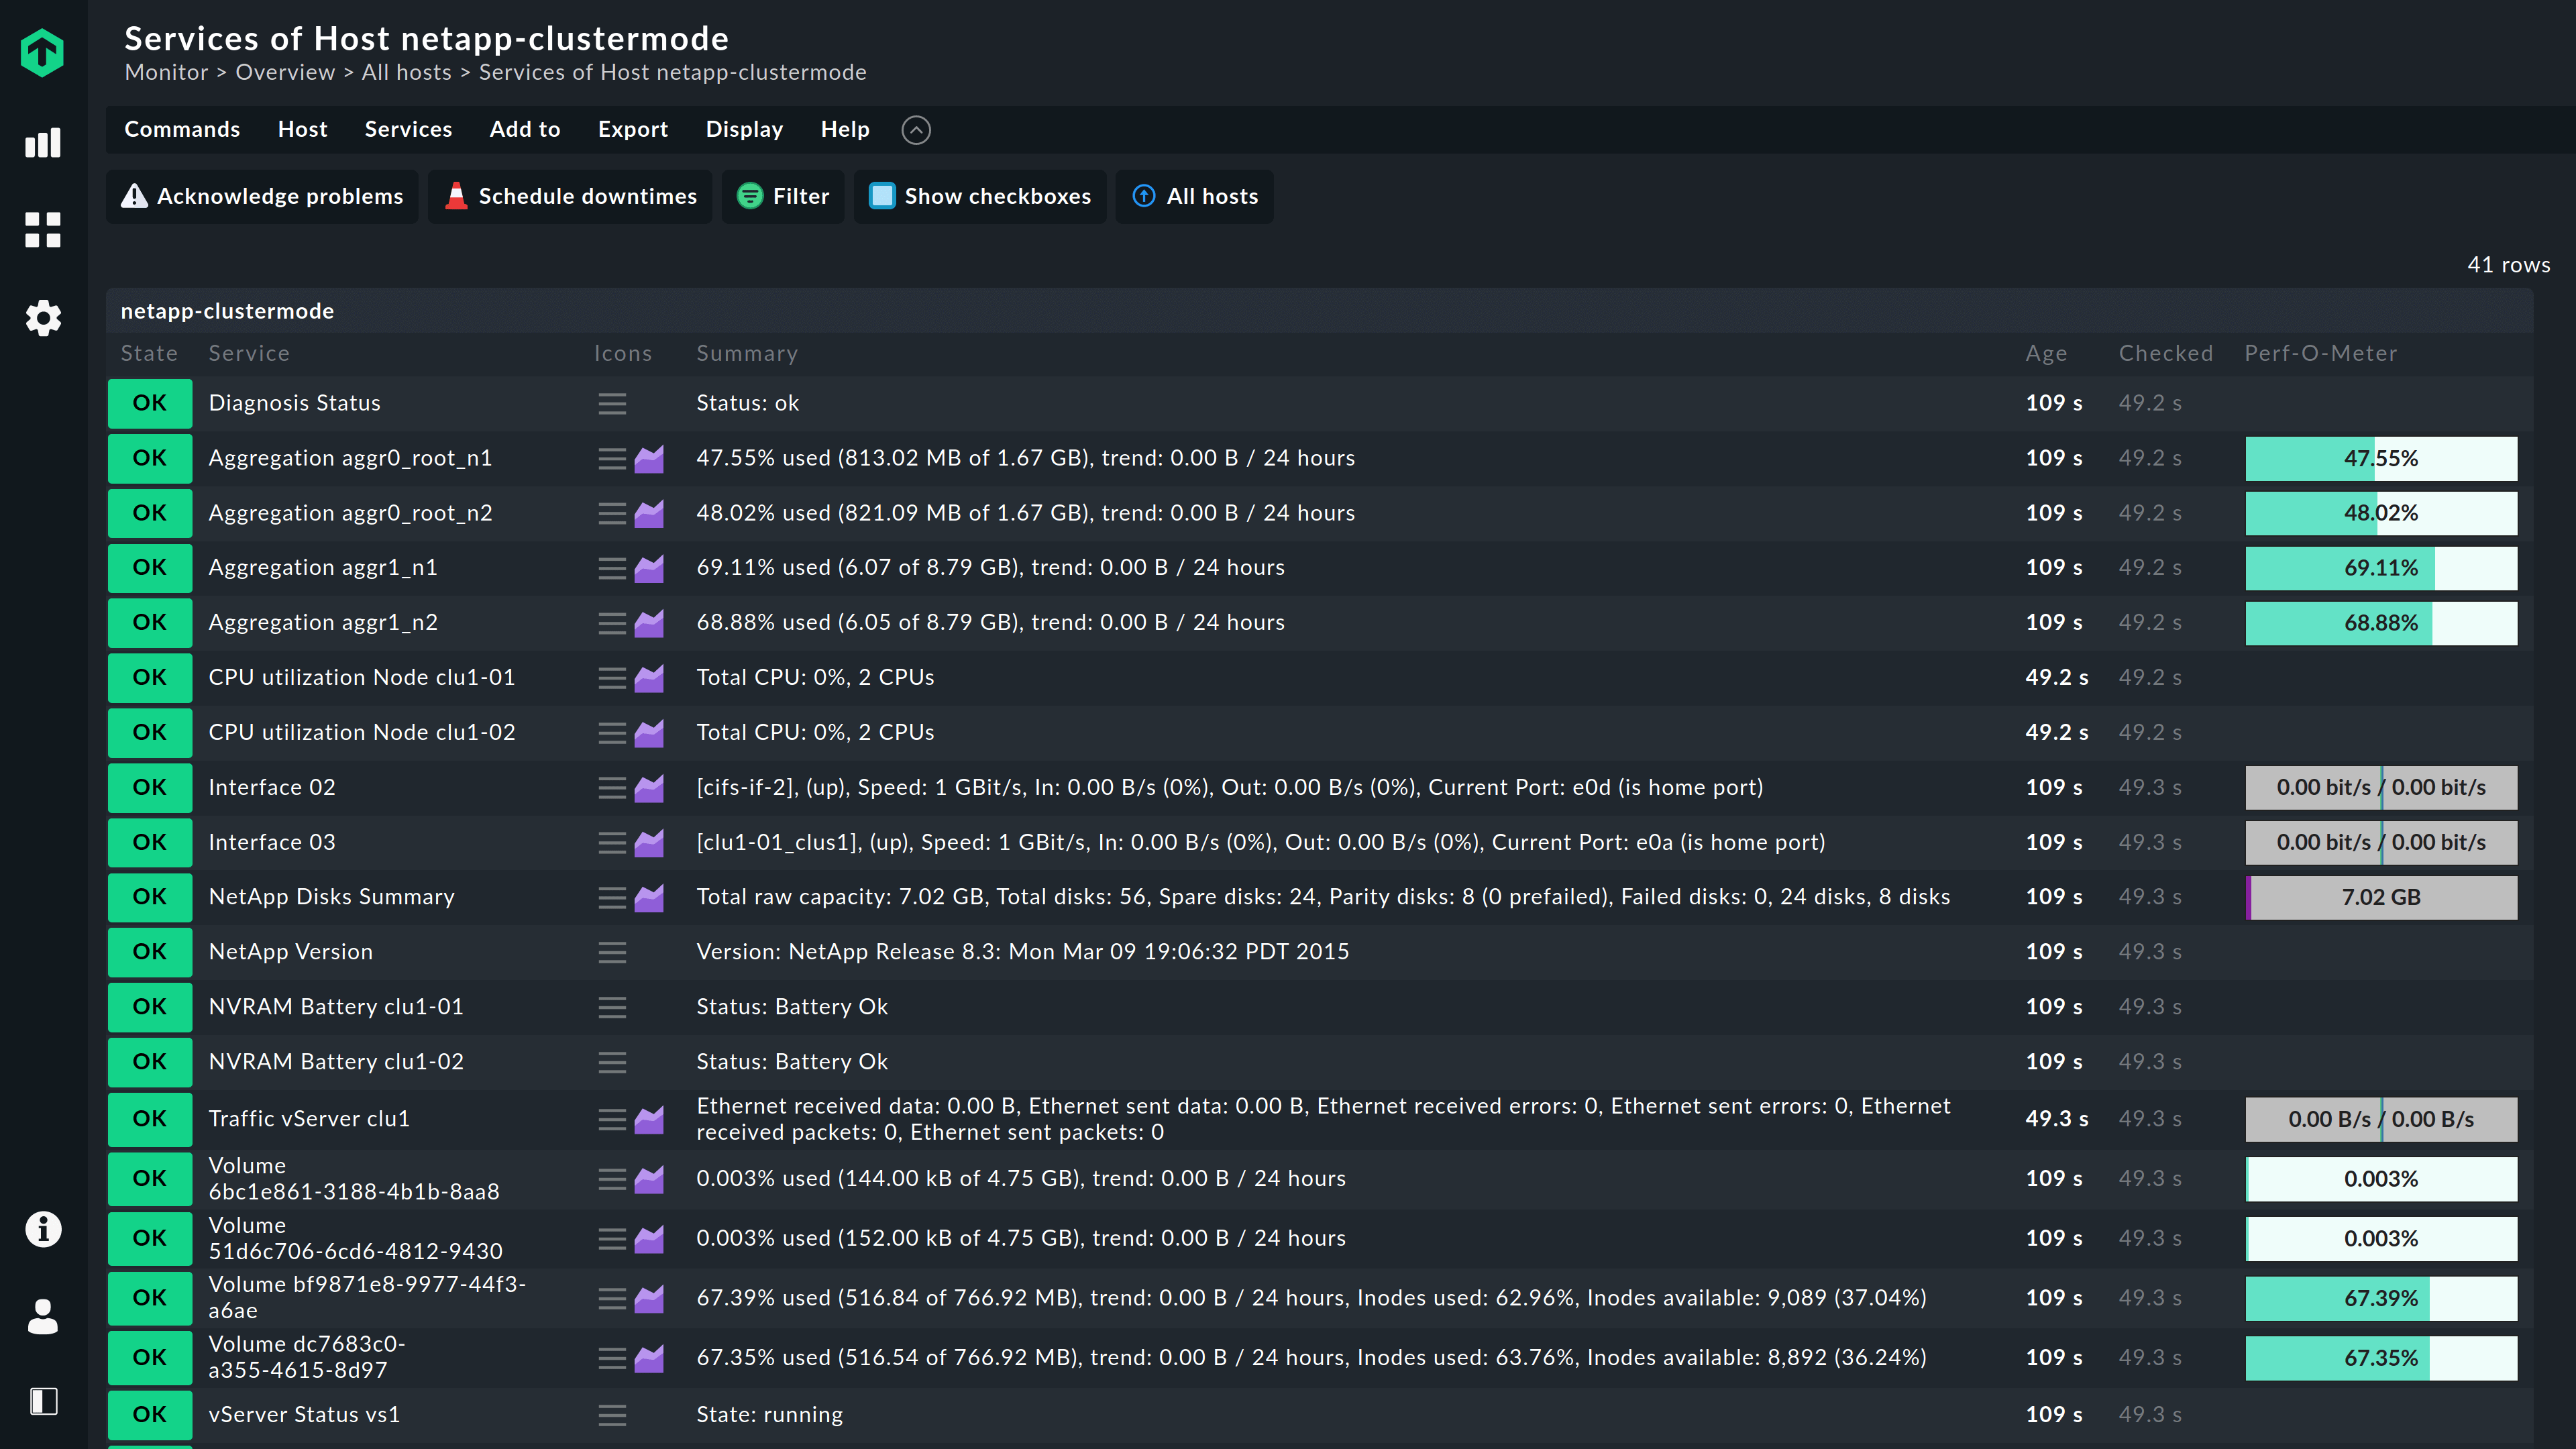Click All hosts in the breadcrumb
This screenshot has width=2576, height=1449.
[406, 72]
